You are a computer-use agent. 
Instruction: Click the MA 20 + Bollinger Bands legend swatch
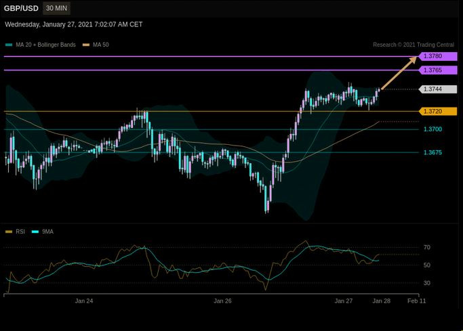tap(9, 45)
